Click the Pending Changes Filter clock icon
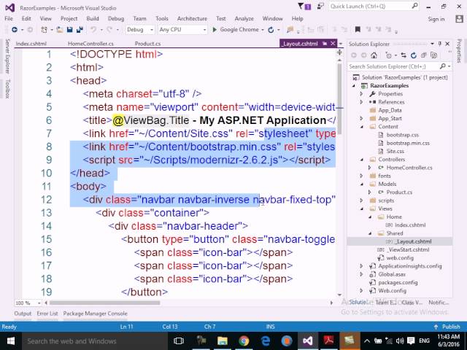The image size is (467, 350). [x=388, y=55]
